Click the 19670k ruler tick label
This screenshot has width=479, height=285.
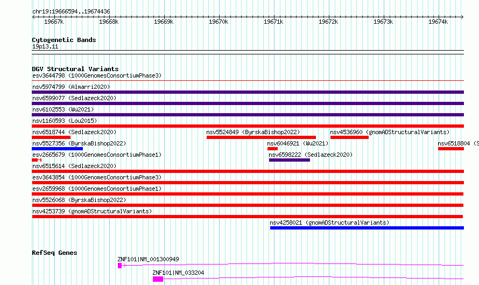click(x=219, y=22)
